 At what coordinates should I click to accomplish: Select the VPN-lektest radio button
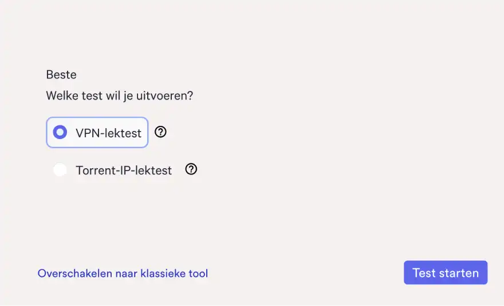point(60,133)
